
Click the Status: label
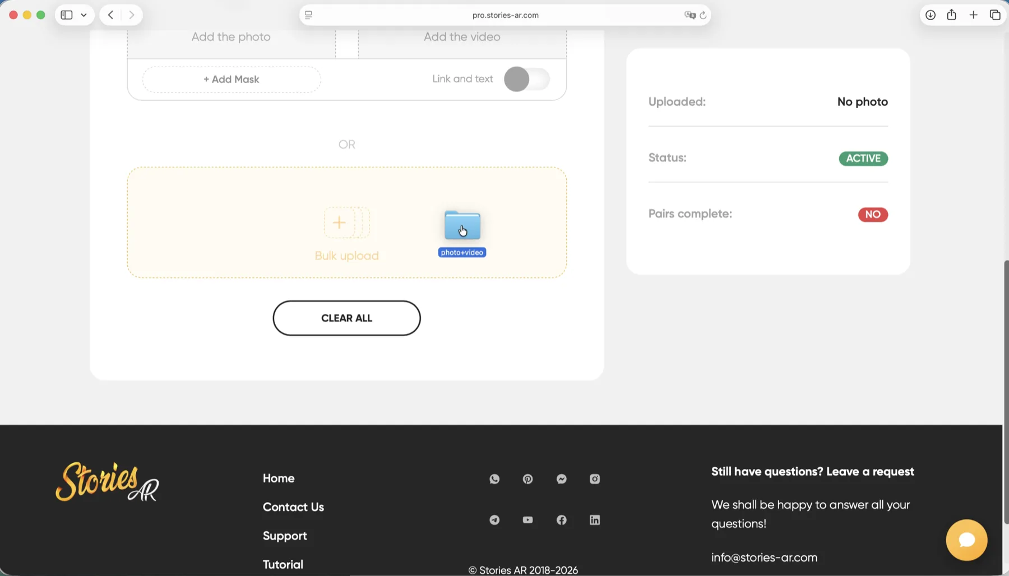click(x=667, y=158)
